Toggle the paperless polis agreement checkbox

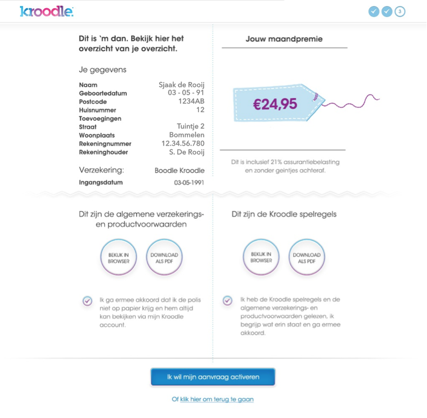[x=87, y=300]
